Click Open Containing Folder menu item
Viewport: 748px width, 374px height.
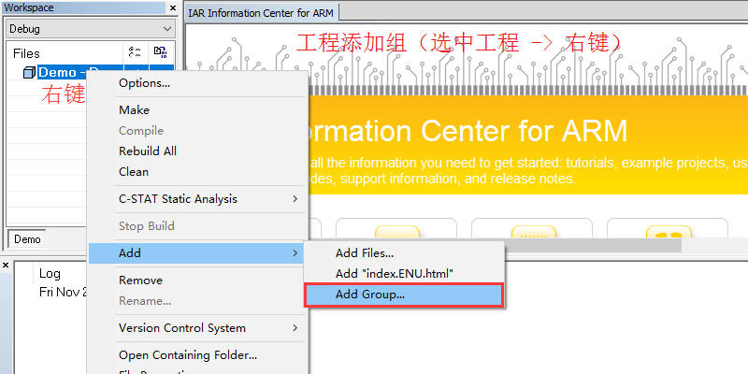(x=187, y=354)
